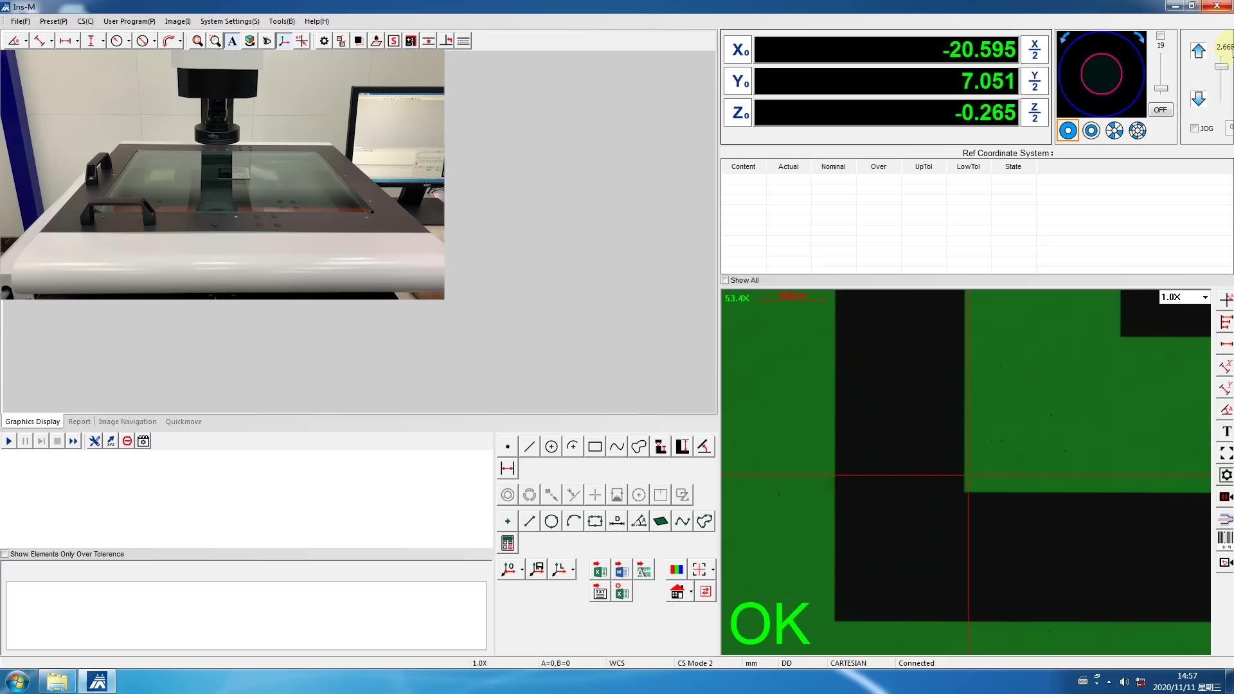Open the 1.0X magnification dropdown
This screenshot has height=694, width=1234.
[x=1204, y=297]
